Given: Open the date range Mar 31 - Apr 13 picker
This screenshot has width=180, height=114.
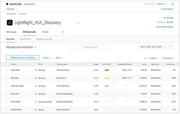Looking at the screenshot, I should [153, 47].
